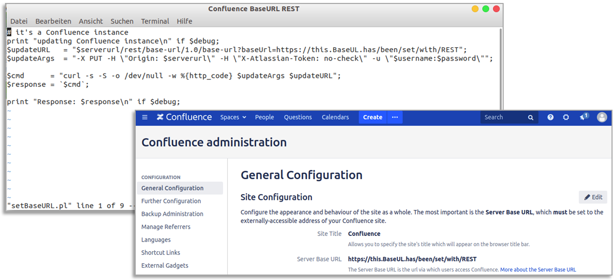The height and width of the screenshot is (280, 616).
Task: Click the $cmd curl line in the terminal
Action: point(174,75)
